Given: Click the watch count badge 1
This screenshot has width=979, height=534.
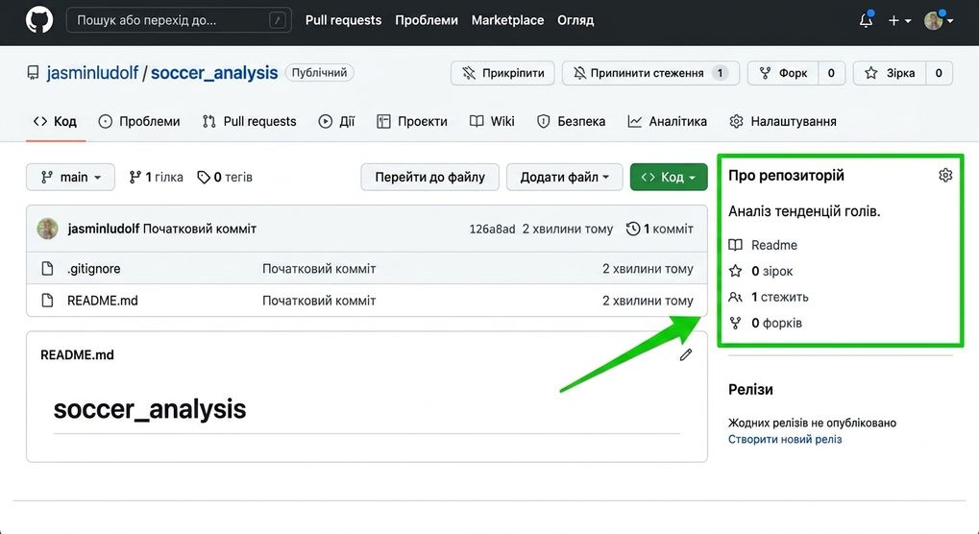Looking at the screenshot, I should (720, 73).
